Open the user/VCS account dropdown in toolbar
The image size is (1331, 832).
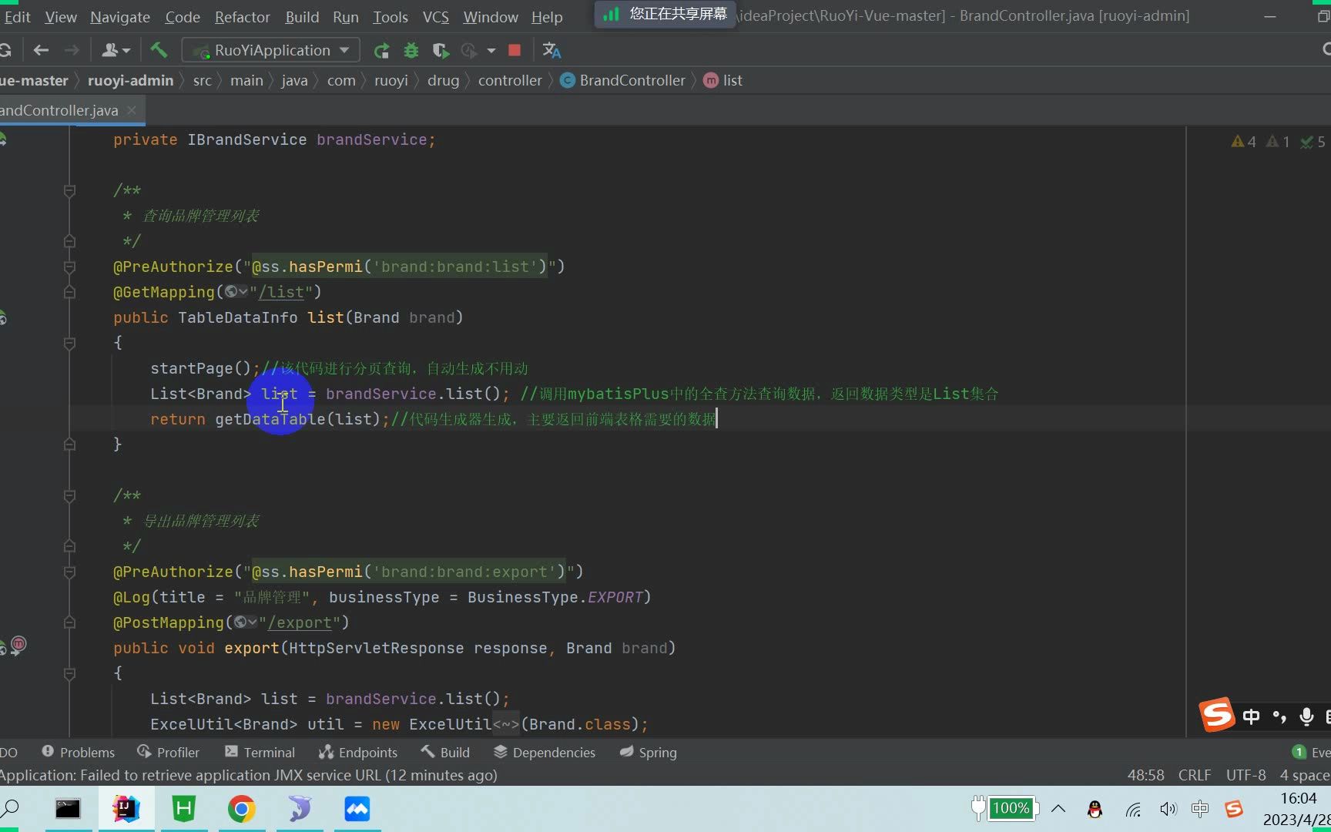(x=116, y=50)
